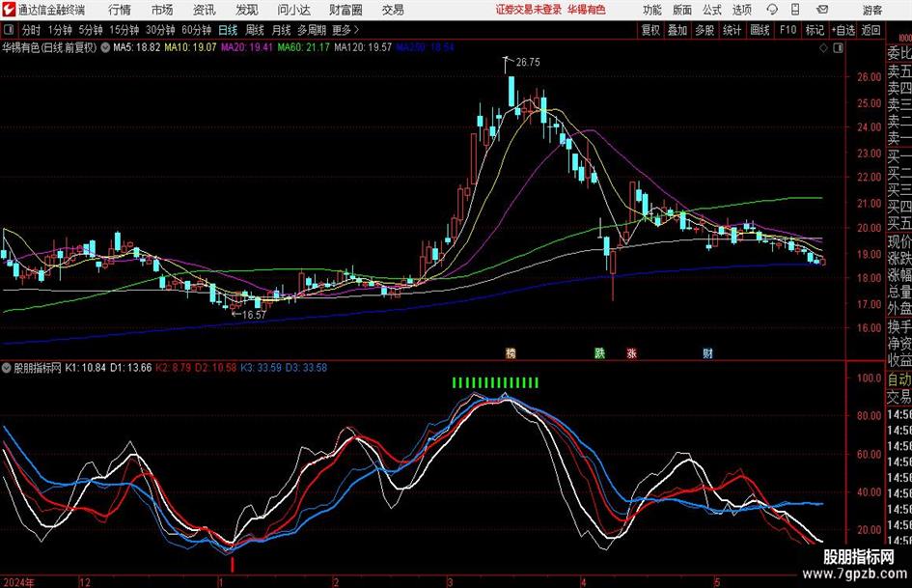Switch to 月线 monthly tab

pos(281,30)
